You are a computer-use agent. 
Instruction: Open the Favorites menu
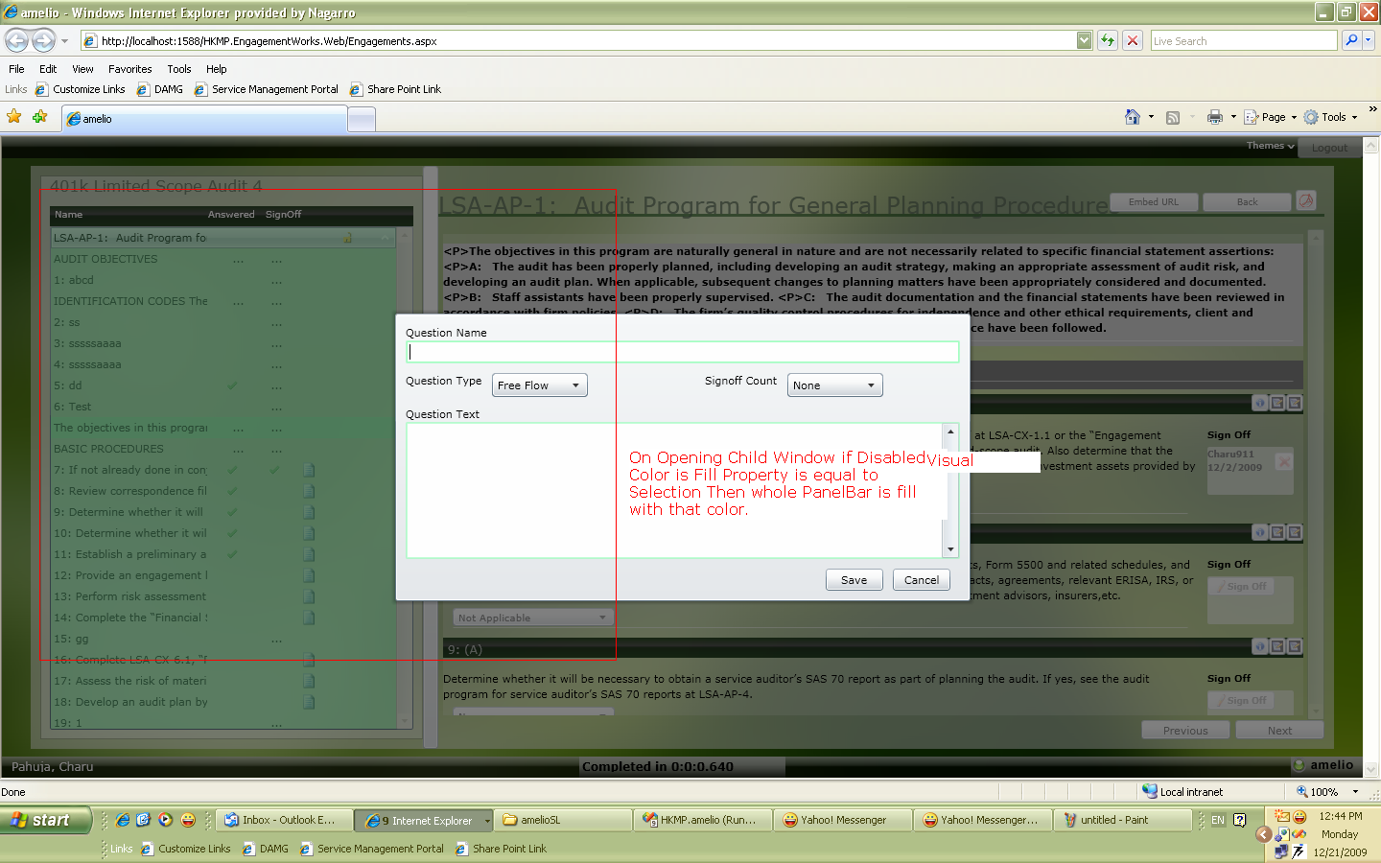click(x=129, y=69)
